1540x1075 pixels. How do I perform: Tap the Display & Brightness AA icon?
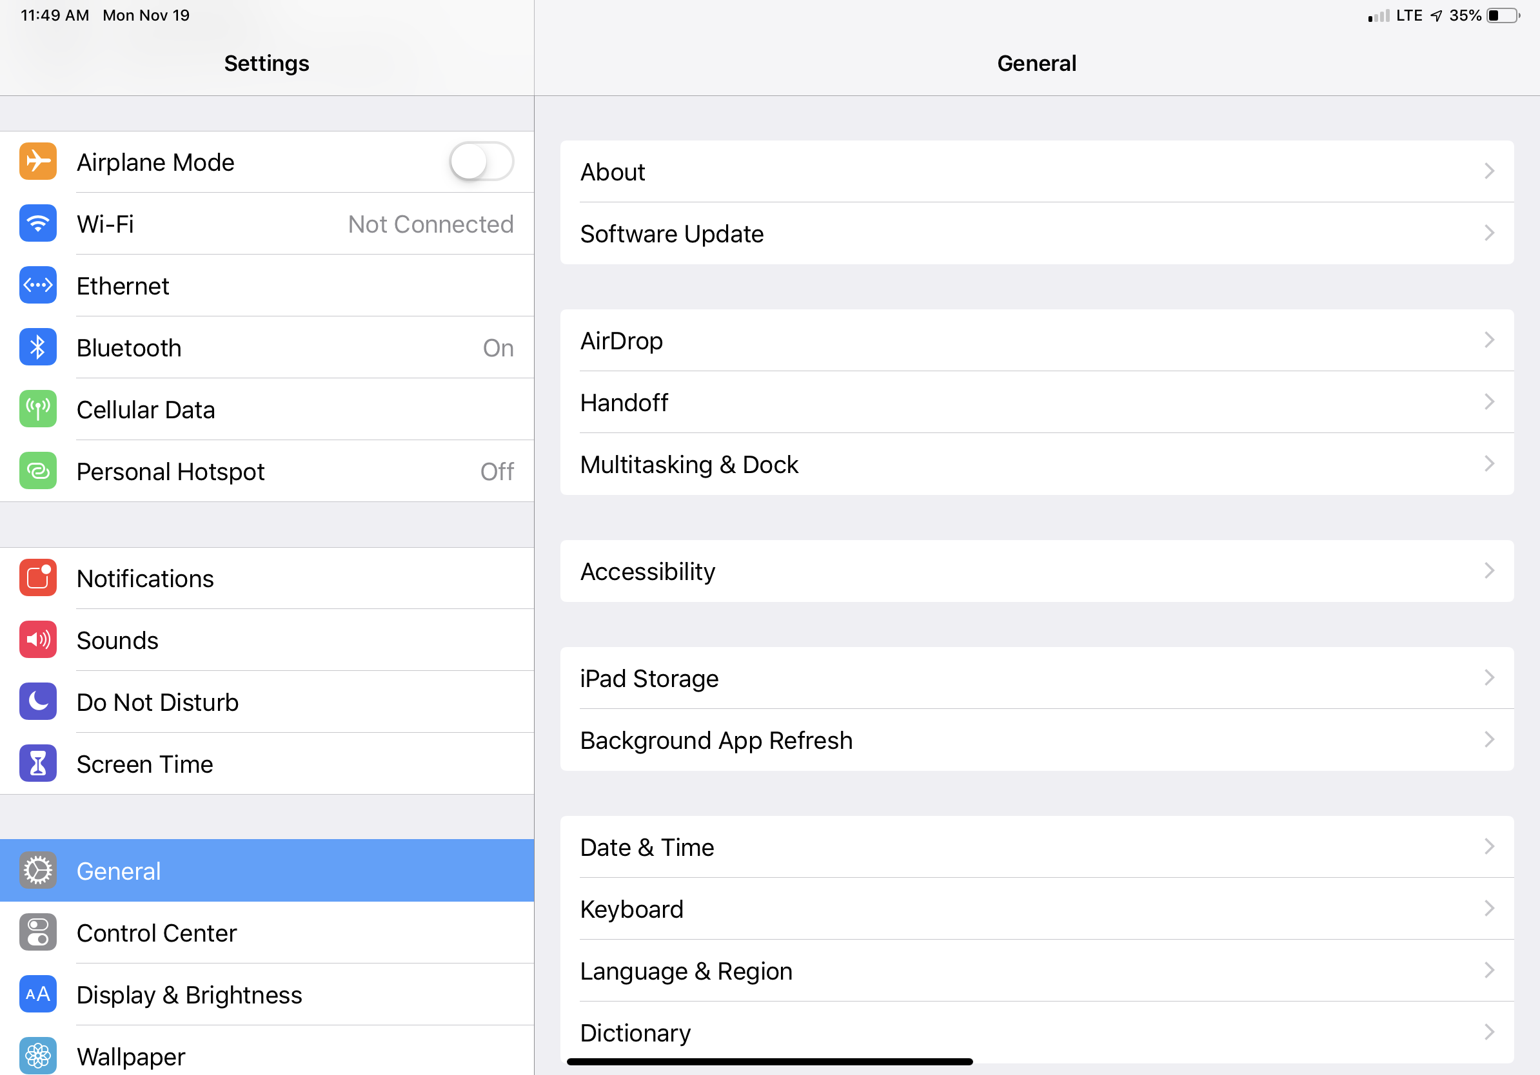tap(38, 994)
